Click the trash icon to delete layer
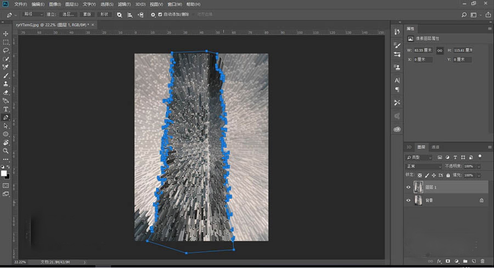The width and height of the screenshot is (494, 268). (482, 261)
